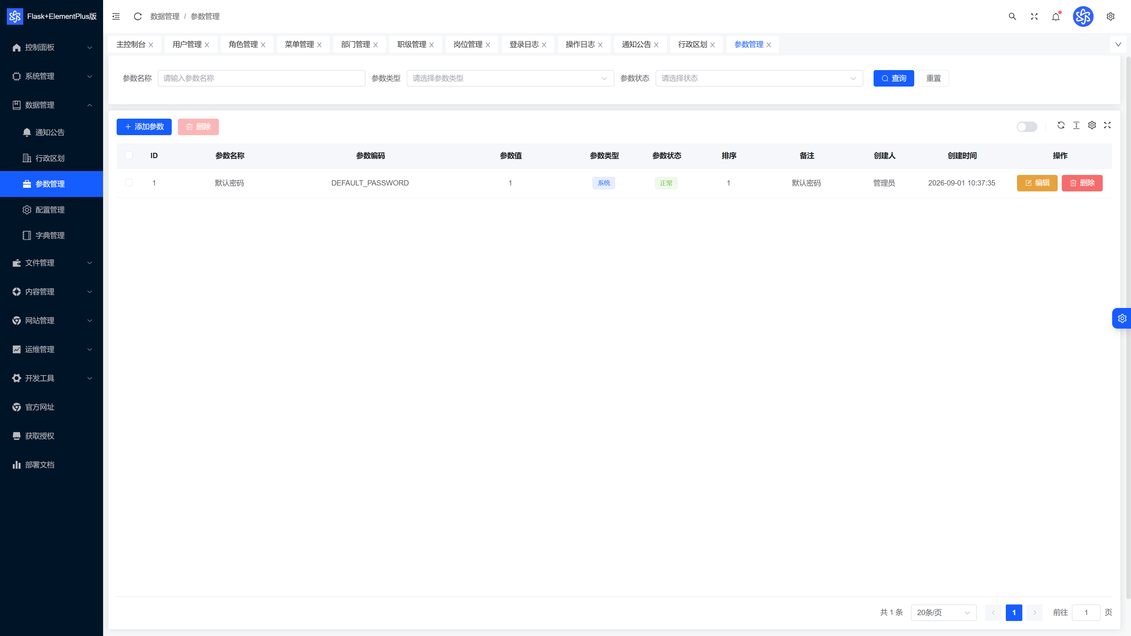Click the orange 编辑 button
1131x636 pixels.
coord(1037,183)
